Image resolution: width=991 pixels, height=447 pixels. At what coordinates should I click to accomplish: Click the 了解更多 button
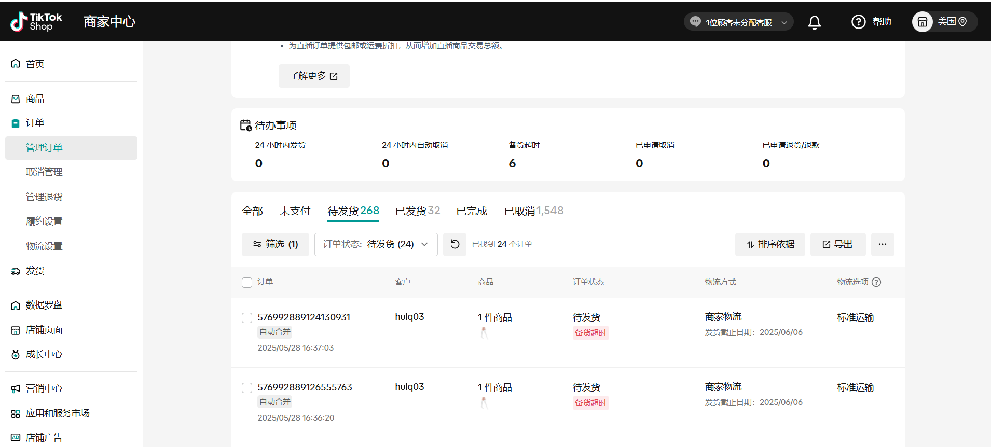pos(314,76)
